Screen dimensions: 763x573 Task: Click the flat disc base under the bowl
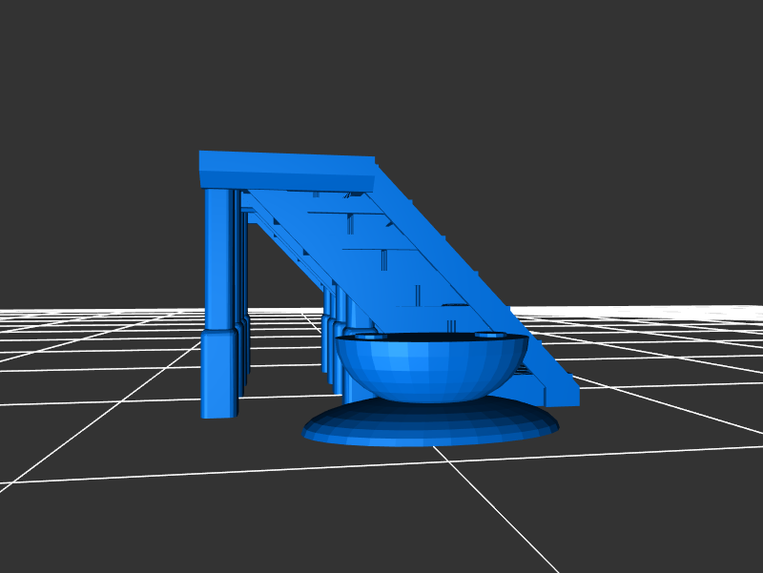coord(429,427)
